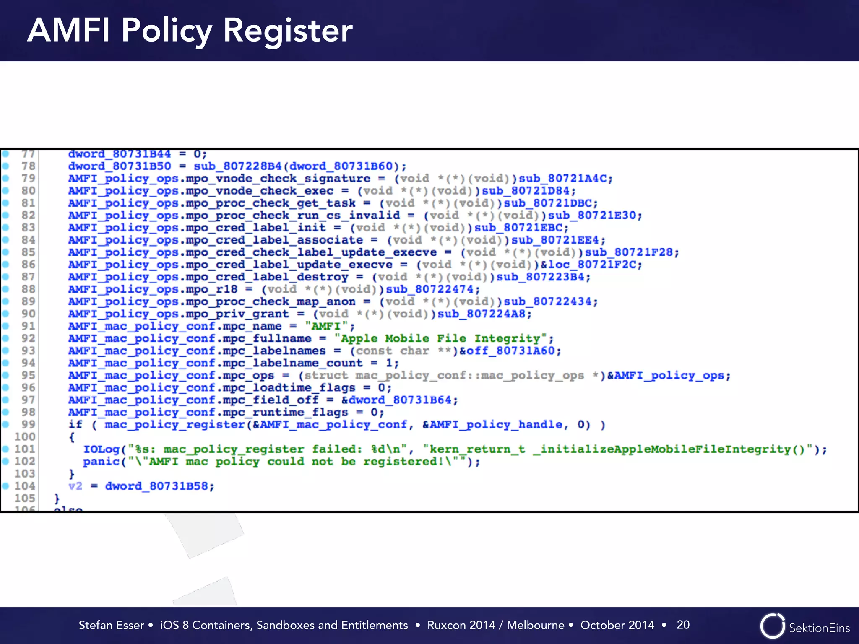Click the SektionEins logo
The width and height of the screenshot is (859, 644).
click(x=805, y=626)
